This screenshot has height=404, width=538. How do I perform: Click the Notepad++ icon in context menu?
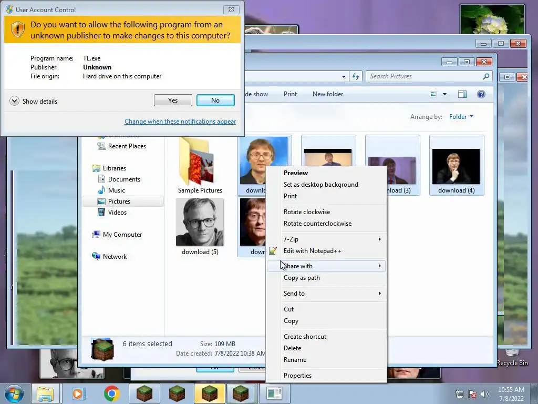click(273, 251)
